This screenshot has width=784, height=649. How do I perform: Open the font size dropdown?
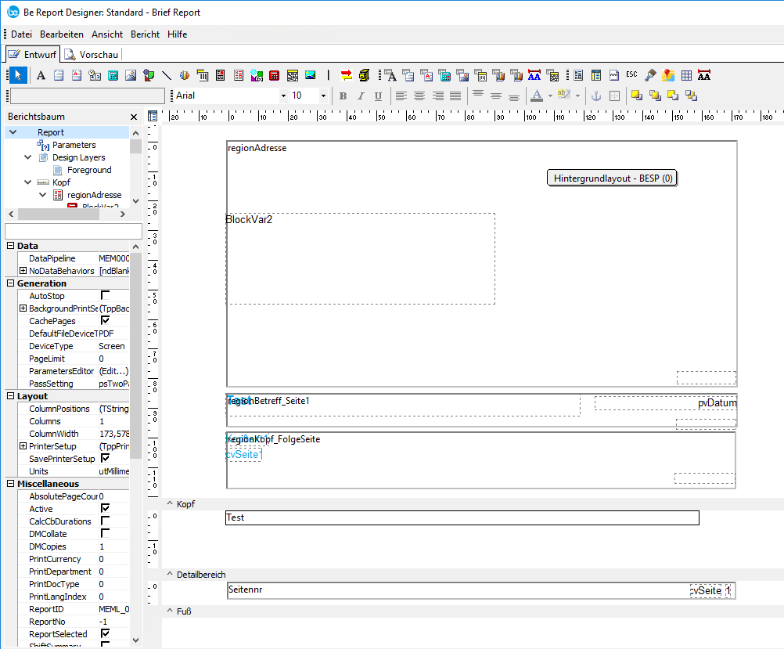[x=323, y=96]
